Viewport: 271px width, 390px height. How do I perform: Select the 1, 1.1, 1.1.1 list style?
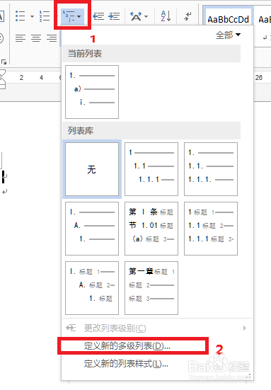click(x=151, y=169)
